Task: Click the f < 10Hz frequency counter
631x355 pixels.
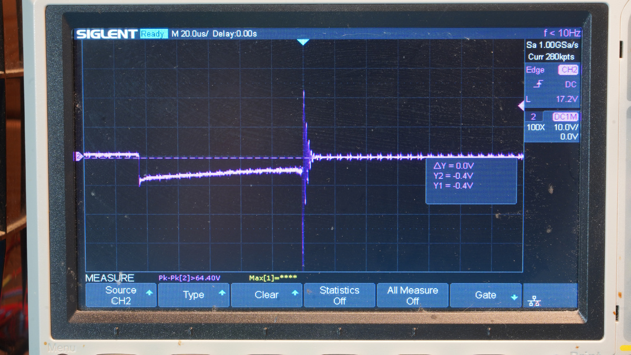Action: click(x=562, y=33)
